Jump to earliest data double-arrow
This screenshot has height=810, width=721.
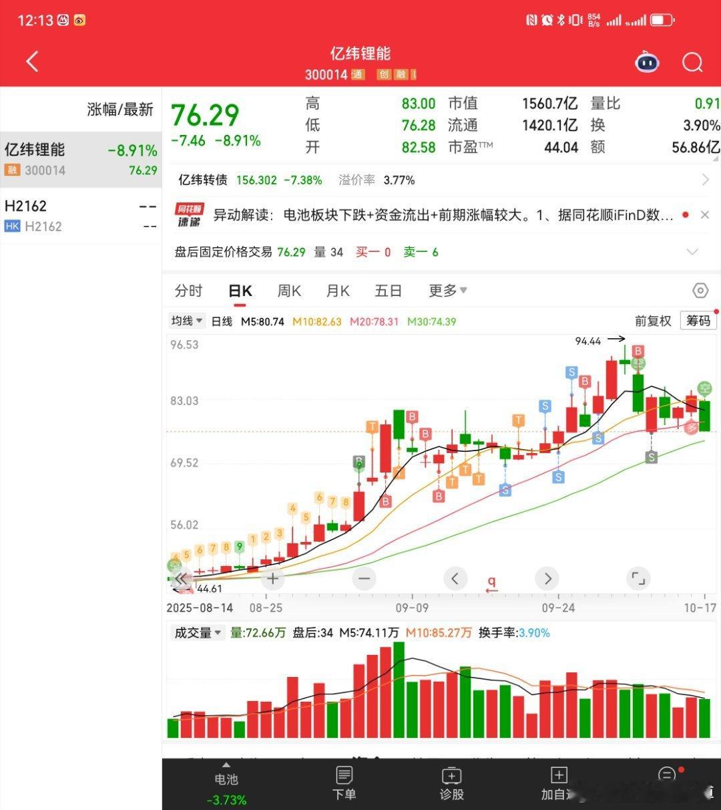182,578
